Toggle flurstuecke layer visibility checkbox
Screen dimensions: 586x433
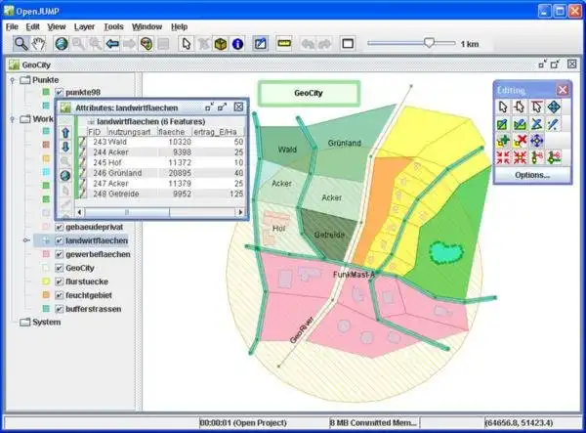(x=59, y=281)
